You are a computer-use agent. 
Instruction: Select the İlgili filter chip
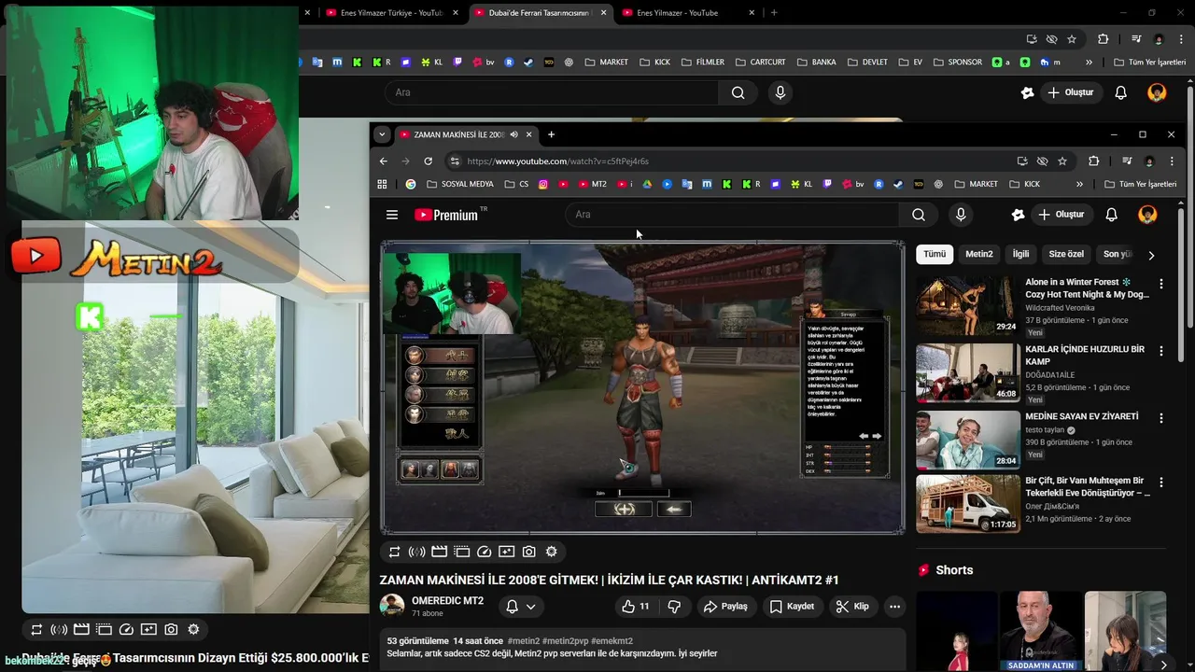point(1021,254)
